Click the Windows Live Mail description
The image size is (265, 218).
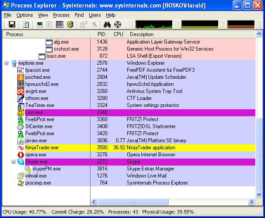[x=147, y=176]
